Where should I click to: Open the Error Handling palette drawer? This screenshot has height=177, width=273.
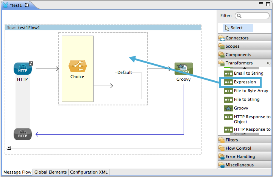[240, 157]
